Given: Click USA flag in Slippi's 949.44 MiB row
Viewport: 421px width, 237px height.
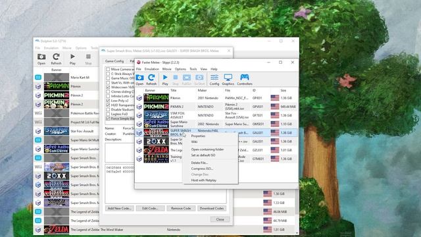Looking at the screenshot, I should click(x=275, y=107).
